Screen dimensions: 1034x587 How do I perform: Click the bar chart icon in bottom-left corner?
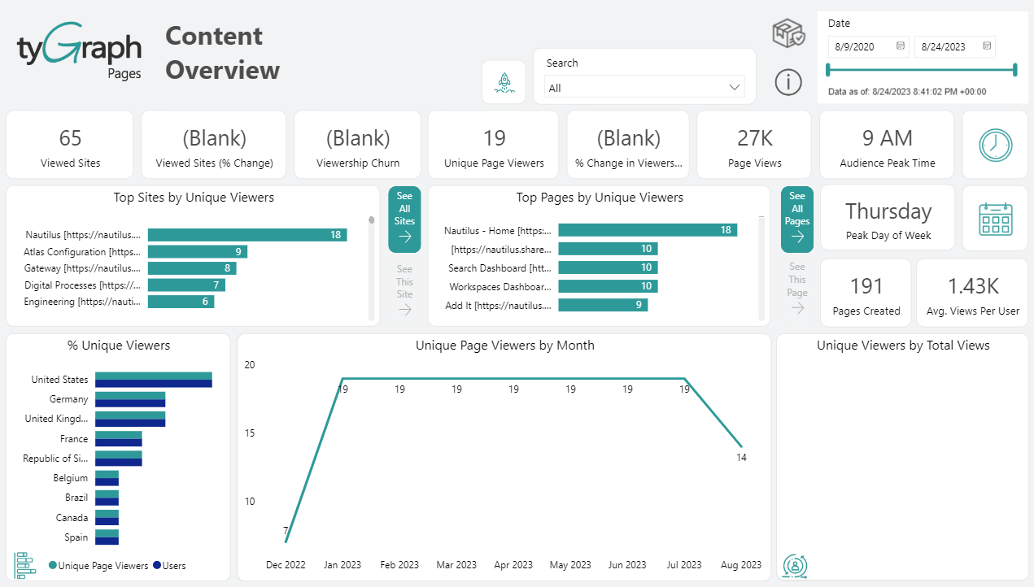[24, 565]
